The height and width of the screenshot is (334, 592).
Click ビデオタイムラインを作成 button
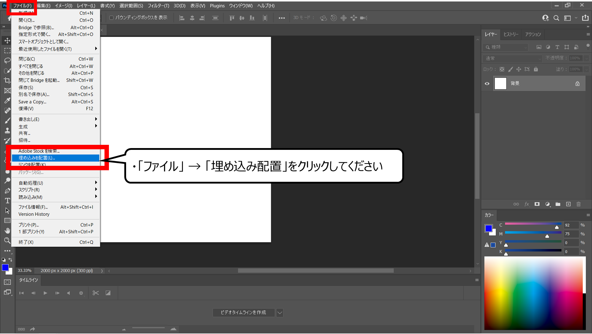click(x=243, y=312)
